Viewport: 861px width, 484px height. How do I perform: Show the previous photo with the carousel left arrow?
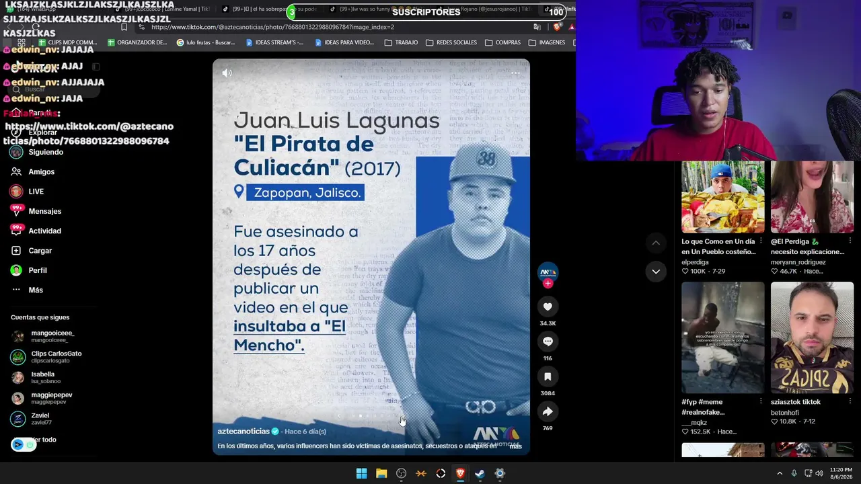(339, 416)
